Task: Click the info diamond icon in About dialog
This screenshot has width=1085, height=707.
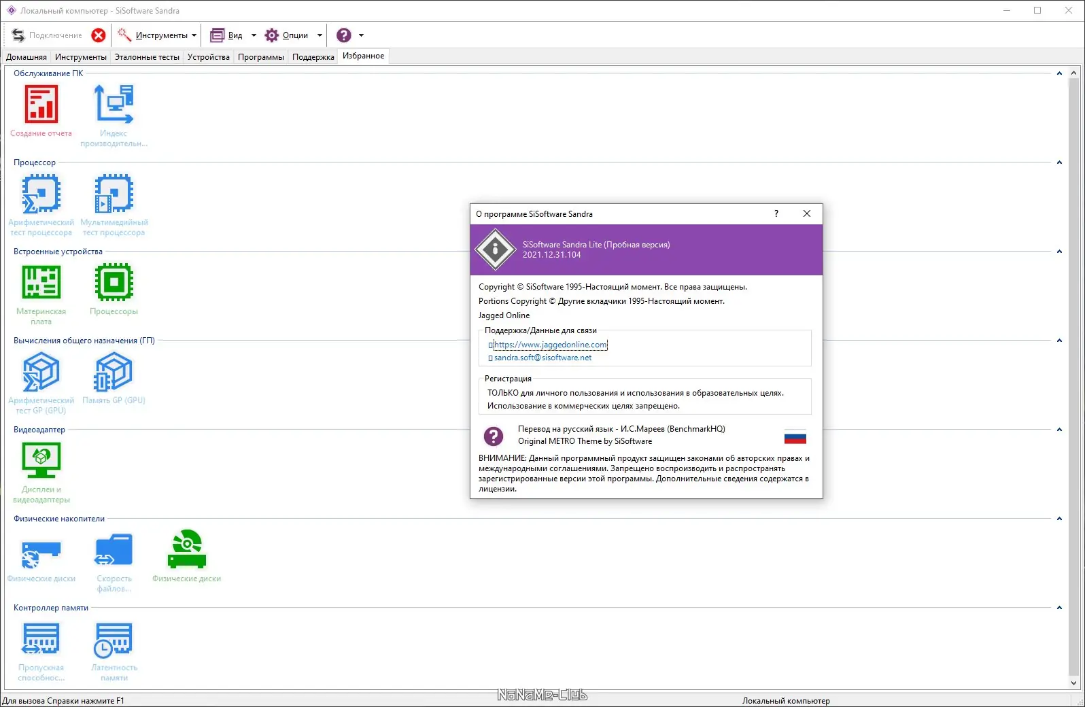Action: (x=495, y=249)
